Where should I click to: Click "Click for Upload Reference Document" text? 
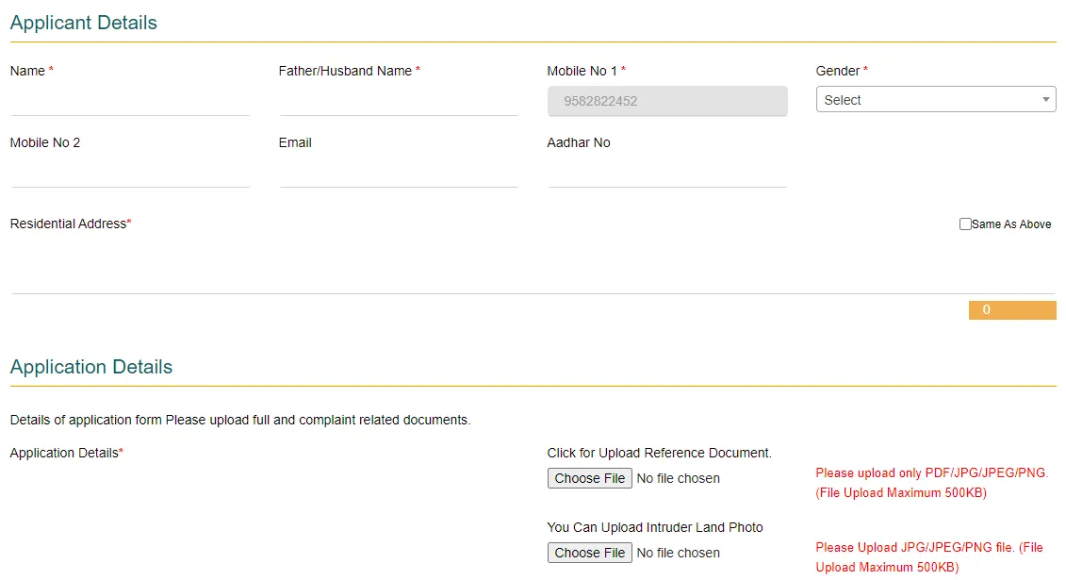point(658,453)
